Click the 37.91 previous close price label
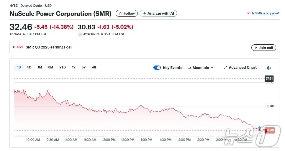The height and width of the screenshot is (151, 285). point(269,78)
